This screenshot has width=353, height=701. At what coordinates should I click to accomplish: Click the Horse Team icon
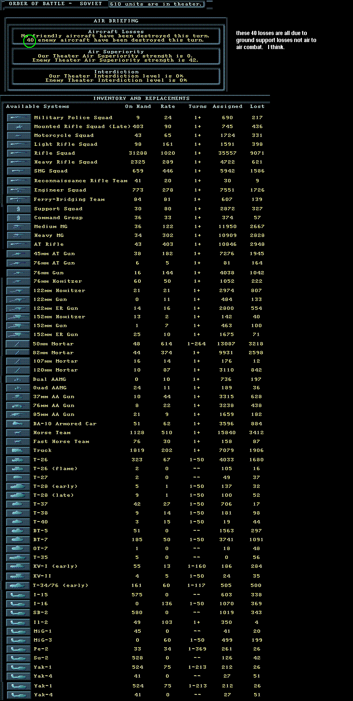(19, 433)
